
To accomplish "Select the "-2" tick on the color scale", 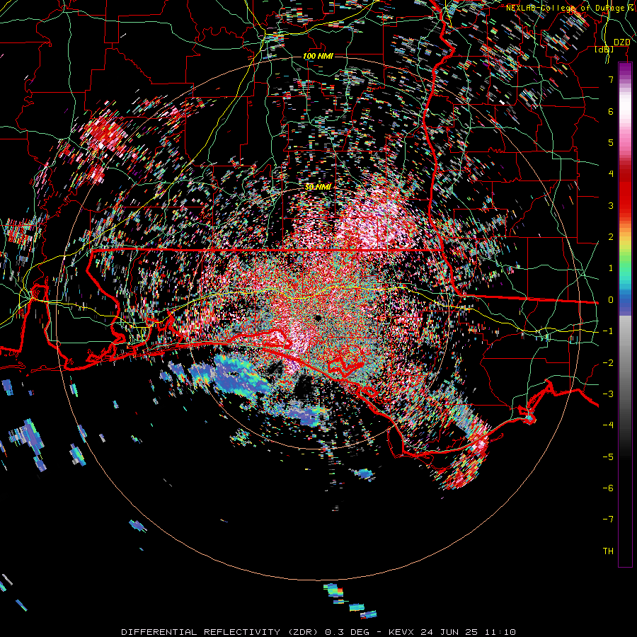I will coord(608,363).
